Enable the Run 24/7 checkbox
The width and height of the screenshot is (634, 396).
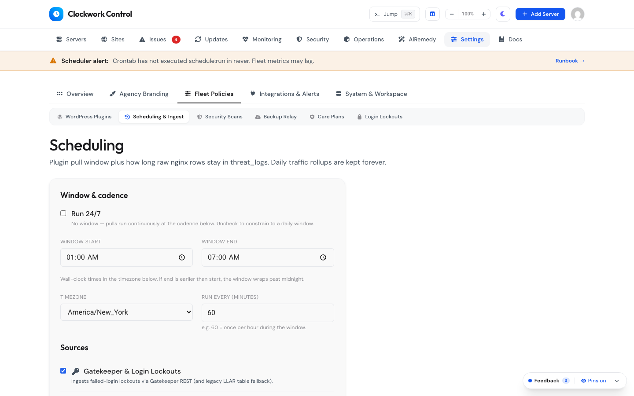tap(63, 213)
